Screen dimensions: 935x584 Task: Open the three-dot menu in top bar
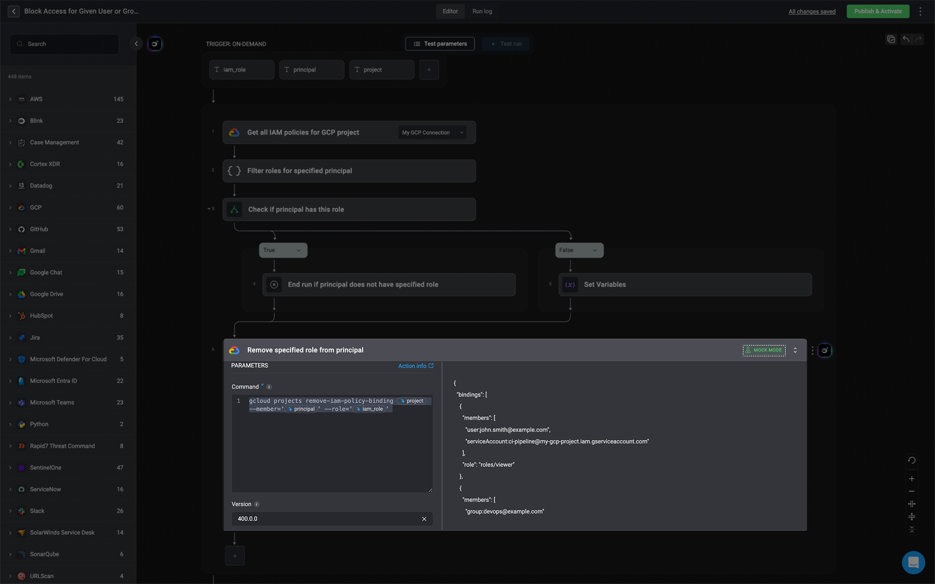pos(920,11)
